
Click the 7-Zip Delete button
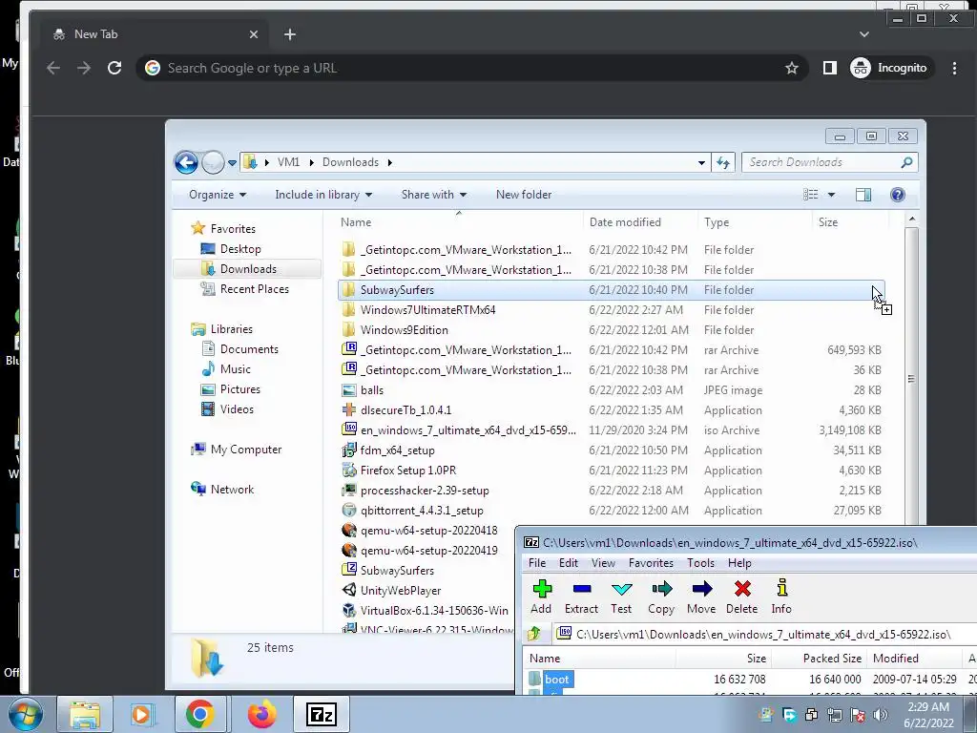tap(741, 597)
